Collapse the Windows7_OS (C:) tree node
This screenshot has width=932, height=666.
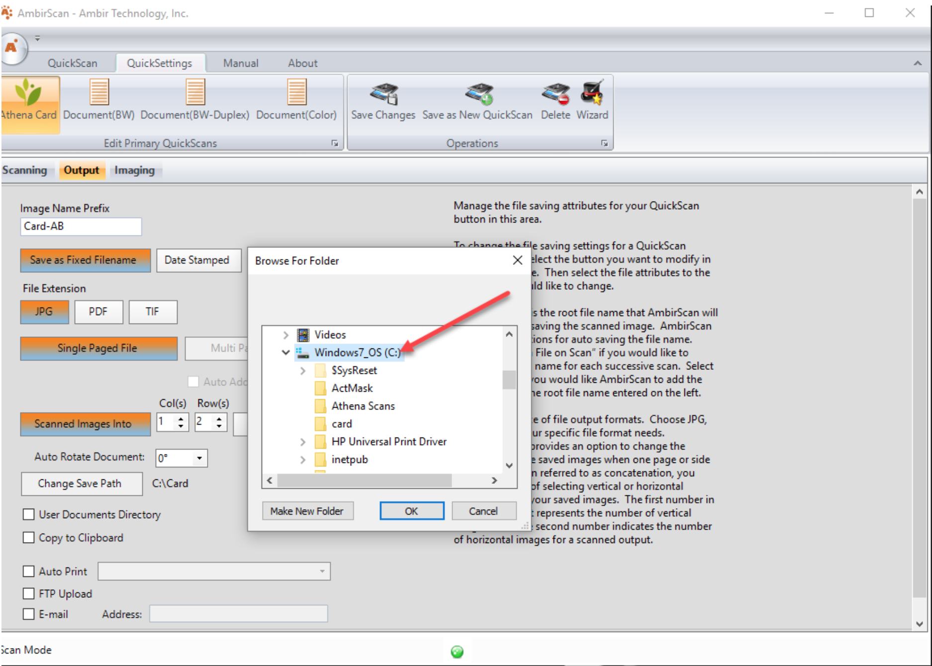pos(285,352)
